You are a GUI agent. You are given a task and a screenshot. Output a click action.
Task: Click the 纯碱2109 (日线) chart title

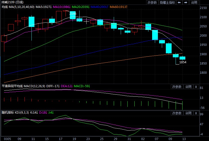(x=12, y=2)
